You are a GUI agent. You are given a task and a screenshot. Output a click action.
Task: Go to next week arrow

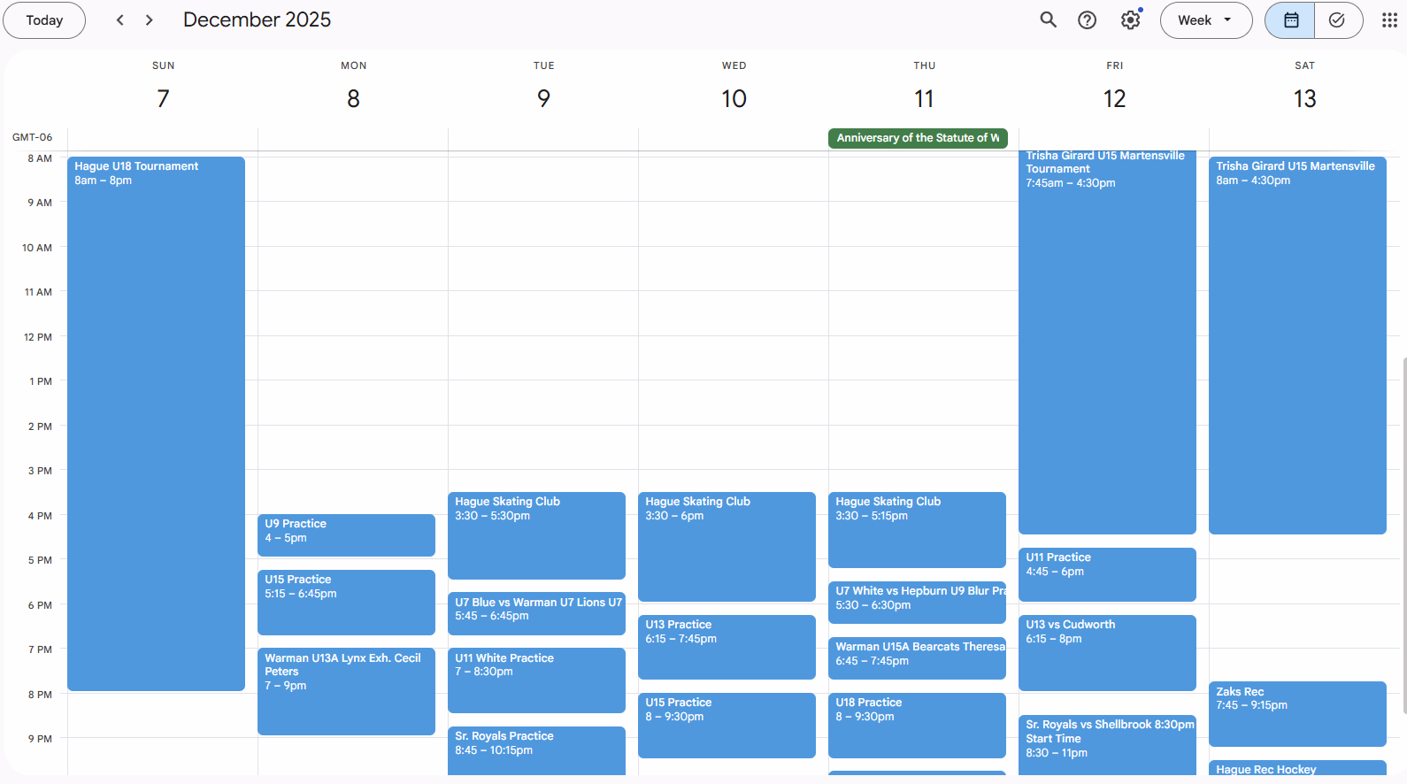150,20
